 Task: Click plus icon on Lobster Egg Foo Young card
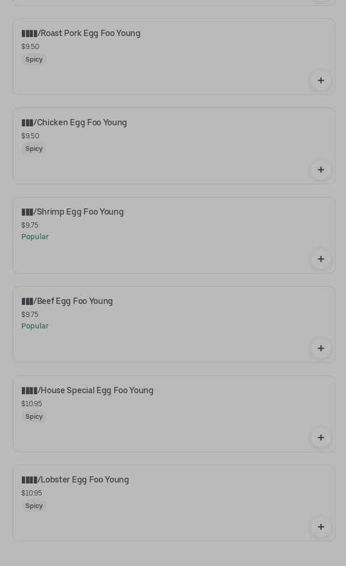point(320,527)
